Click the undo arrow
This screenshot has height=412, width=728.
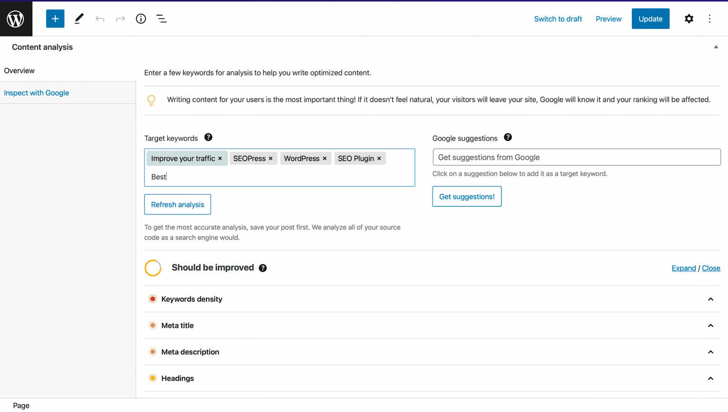pyautogui.click(x=100, y=19)
